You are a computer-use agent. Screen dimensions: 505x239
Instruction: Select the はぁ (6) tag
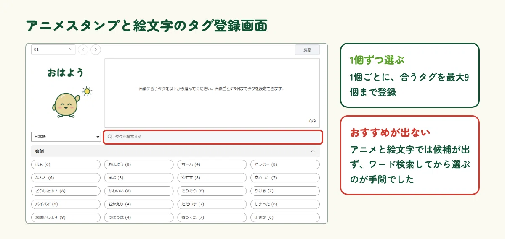coord(66,164)
